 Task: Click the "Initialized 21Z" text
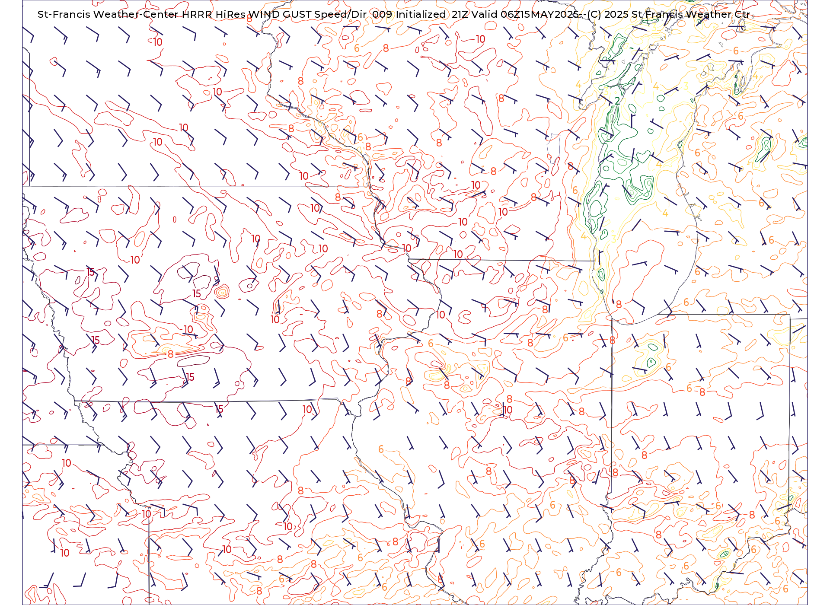(x=432, y=14)
